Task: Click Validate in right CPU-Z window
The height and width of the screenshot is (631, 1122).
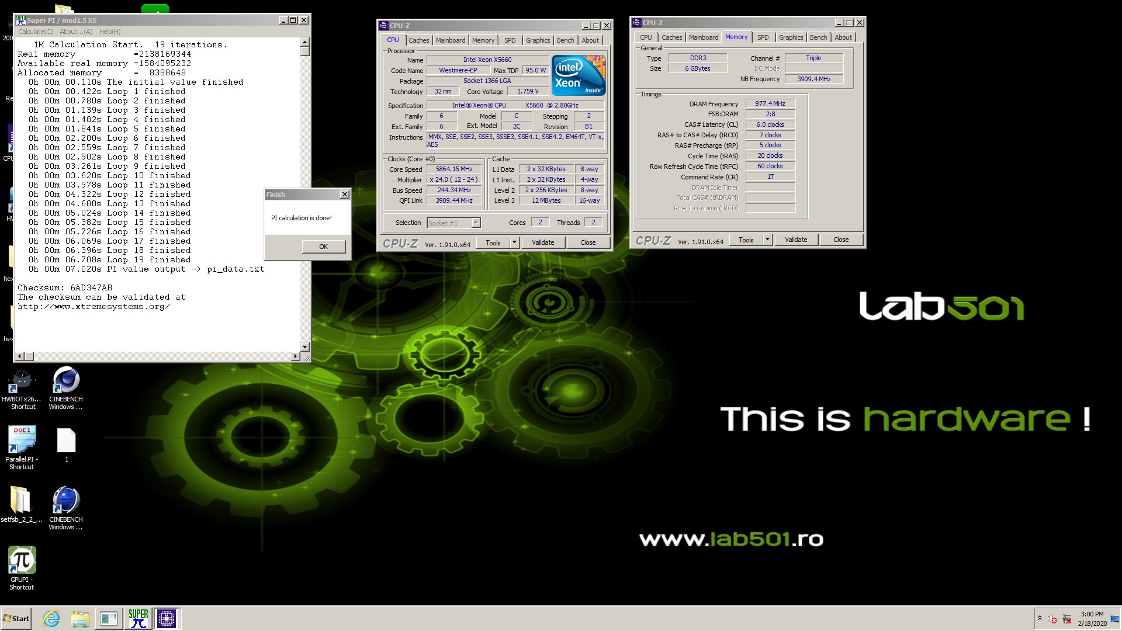Action: (x=796, y=240)
